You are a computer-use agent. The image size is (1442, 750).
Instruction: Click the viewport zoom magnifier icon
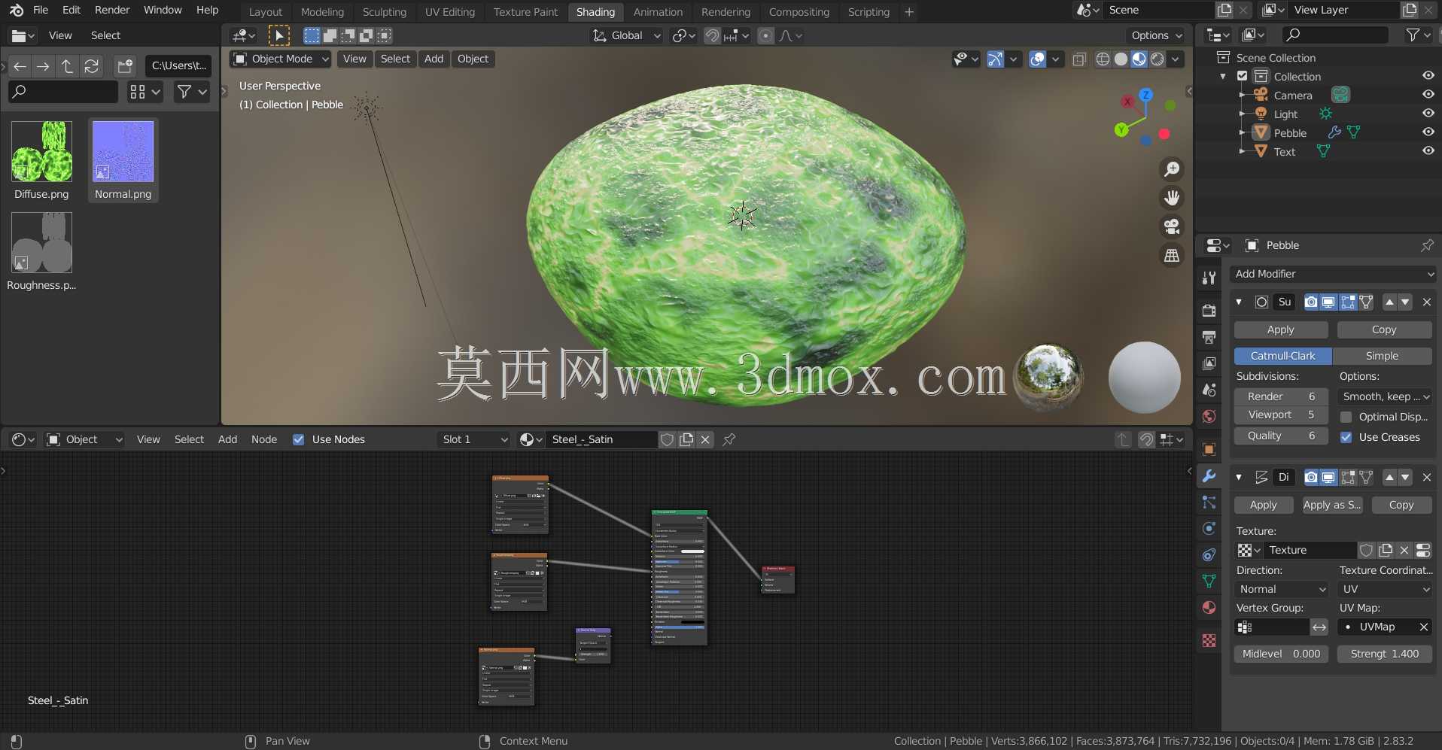pyautogui.click(x=1172, y=169)
